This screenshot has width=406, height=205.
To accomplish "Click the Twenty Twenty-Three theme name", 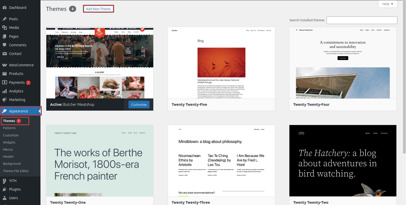I will click(x=191, y=202).
